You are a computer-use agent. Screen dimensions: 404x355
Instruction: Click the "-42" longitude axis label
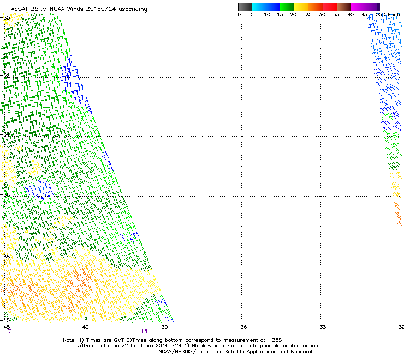84,327
